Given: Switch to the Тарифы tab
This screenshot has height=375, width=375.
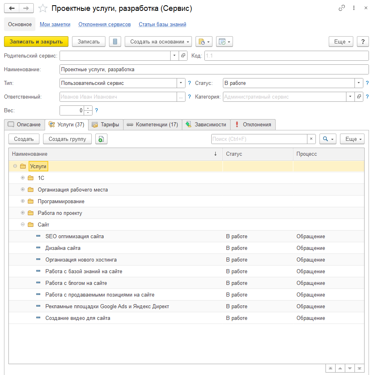Looking at the screenshot, I should tap(105, 125).
